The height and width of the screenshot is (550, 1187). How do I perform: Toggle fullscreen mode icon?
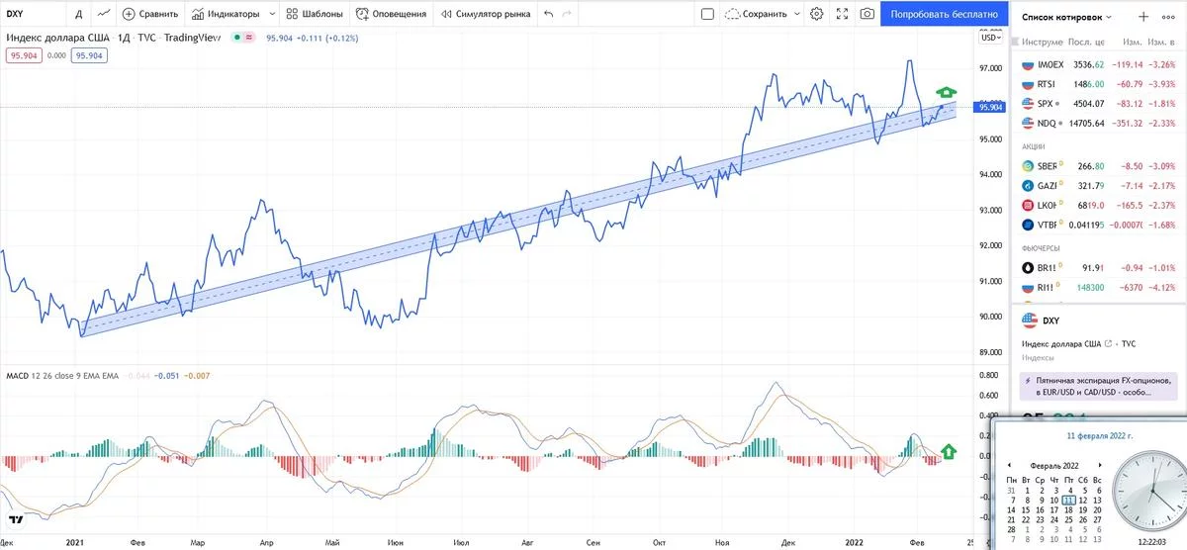842,14
